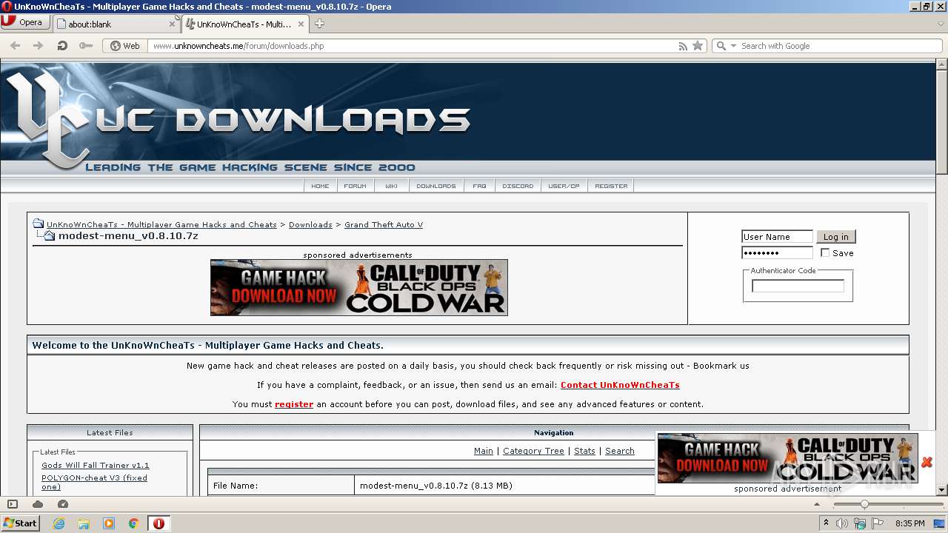Screen dimensions: 948x533
Task: Open the REGISTER nav item
Action: tap(611, 186)
